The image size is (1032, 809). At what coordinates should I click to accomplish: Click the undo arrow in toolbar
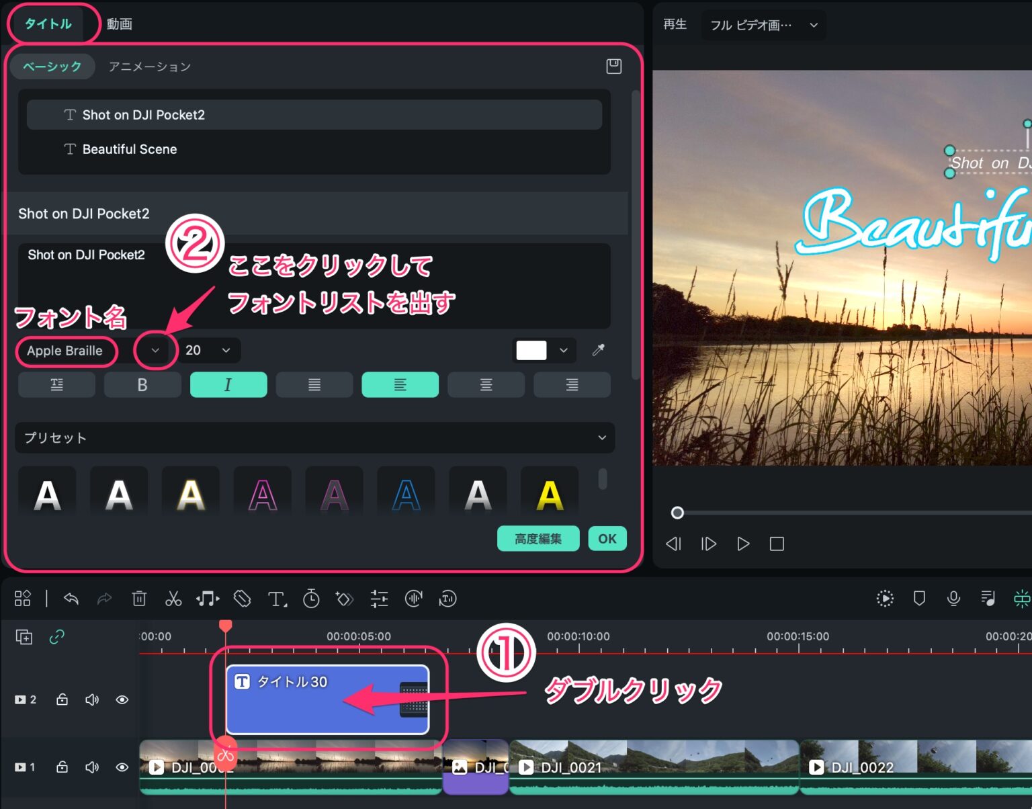pos(71,598)
